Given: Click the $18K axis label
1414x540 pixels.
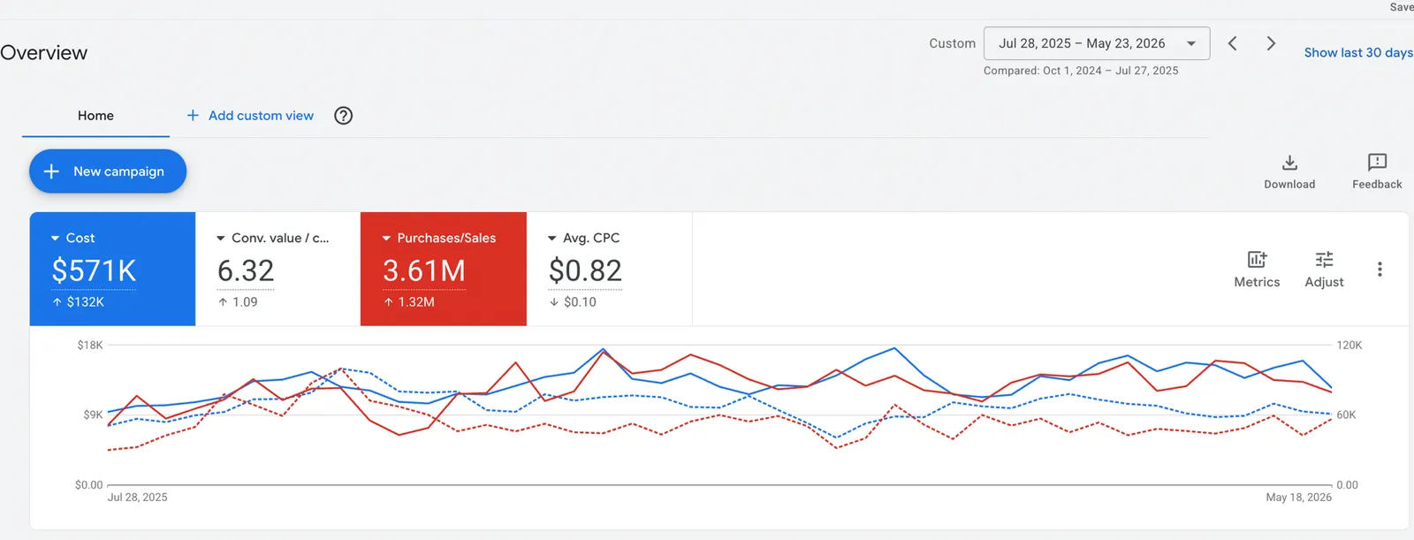Looking at the screenshot, I should tap(90, 346).
